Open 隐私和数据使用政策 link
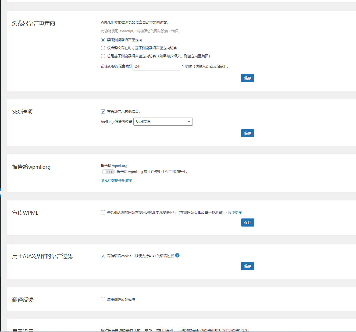Screen dimensions: 356x332 [117, 181]
